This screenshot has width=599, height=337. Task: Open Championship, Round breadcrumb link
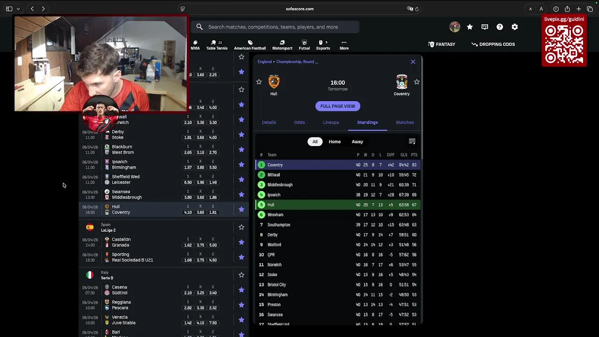(x=297, y=62)
